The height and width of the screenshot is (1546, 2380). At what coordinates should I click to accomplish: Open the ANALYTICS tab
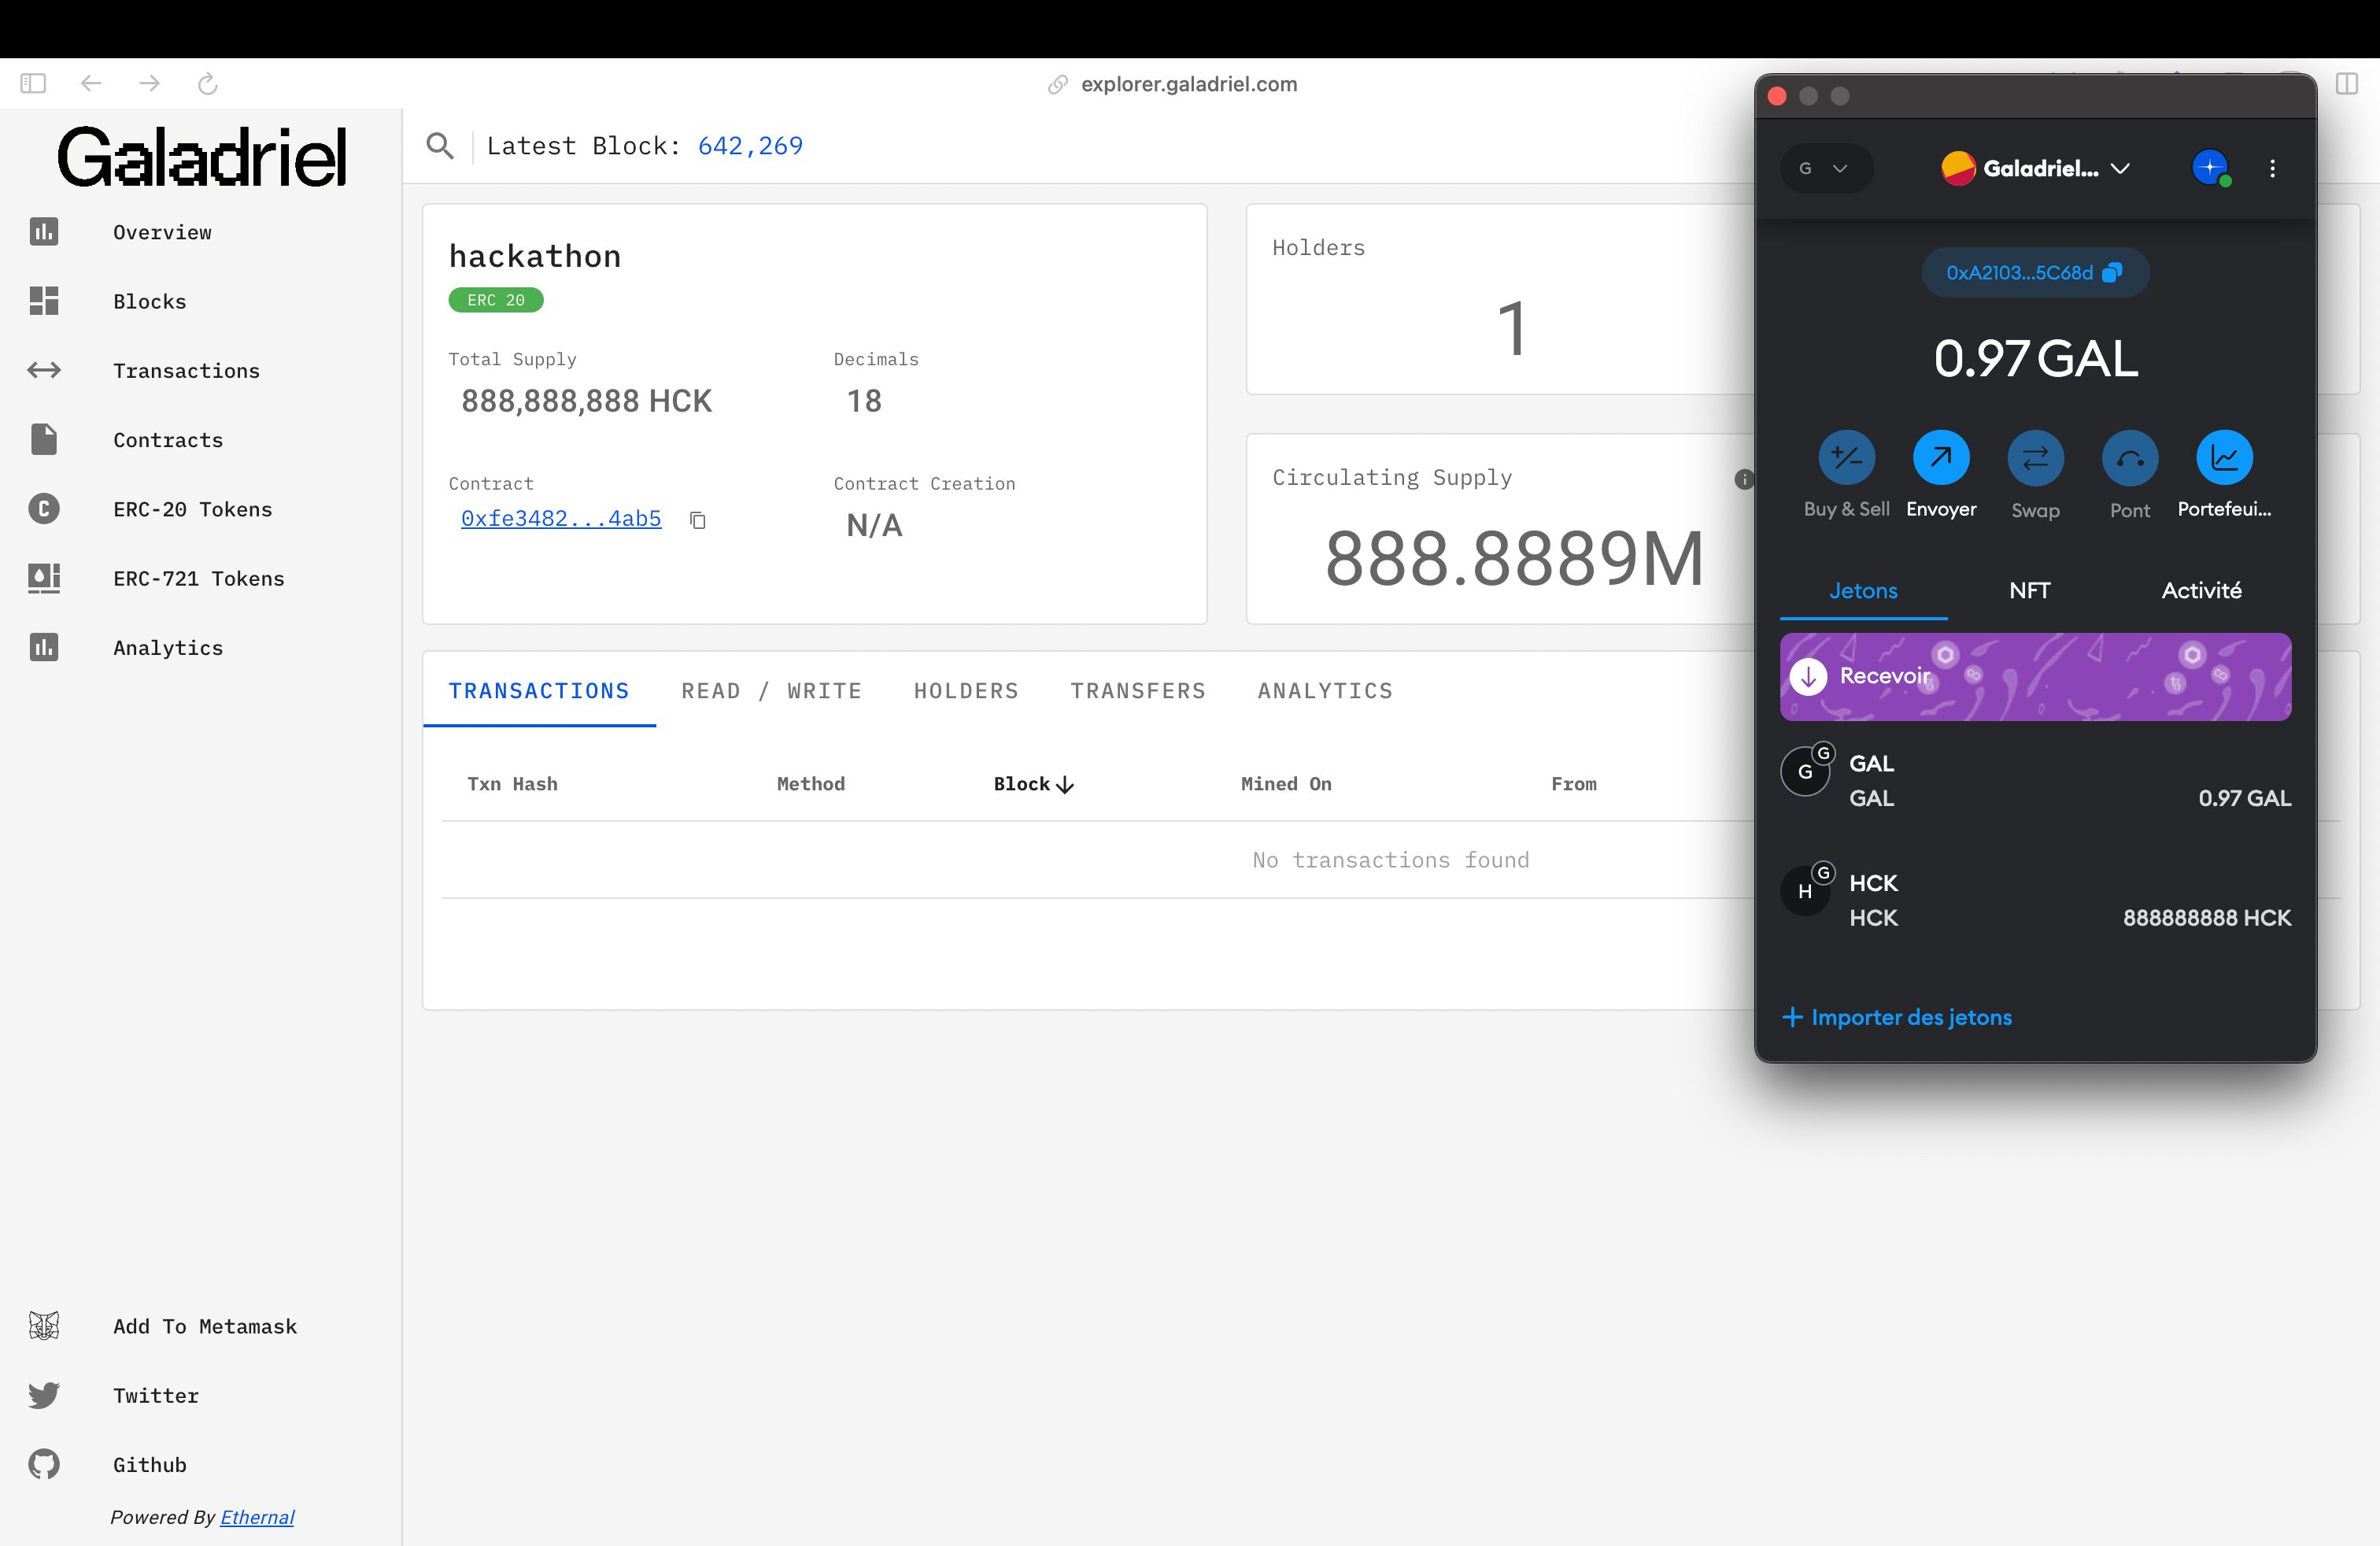1325,691
